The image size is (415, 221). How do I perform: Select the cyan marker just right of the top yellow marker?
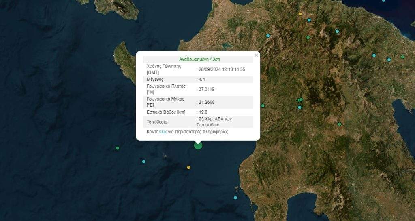click(x=309, y=20)
